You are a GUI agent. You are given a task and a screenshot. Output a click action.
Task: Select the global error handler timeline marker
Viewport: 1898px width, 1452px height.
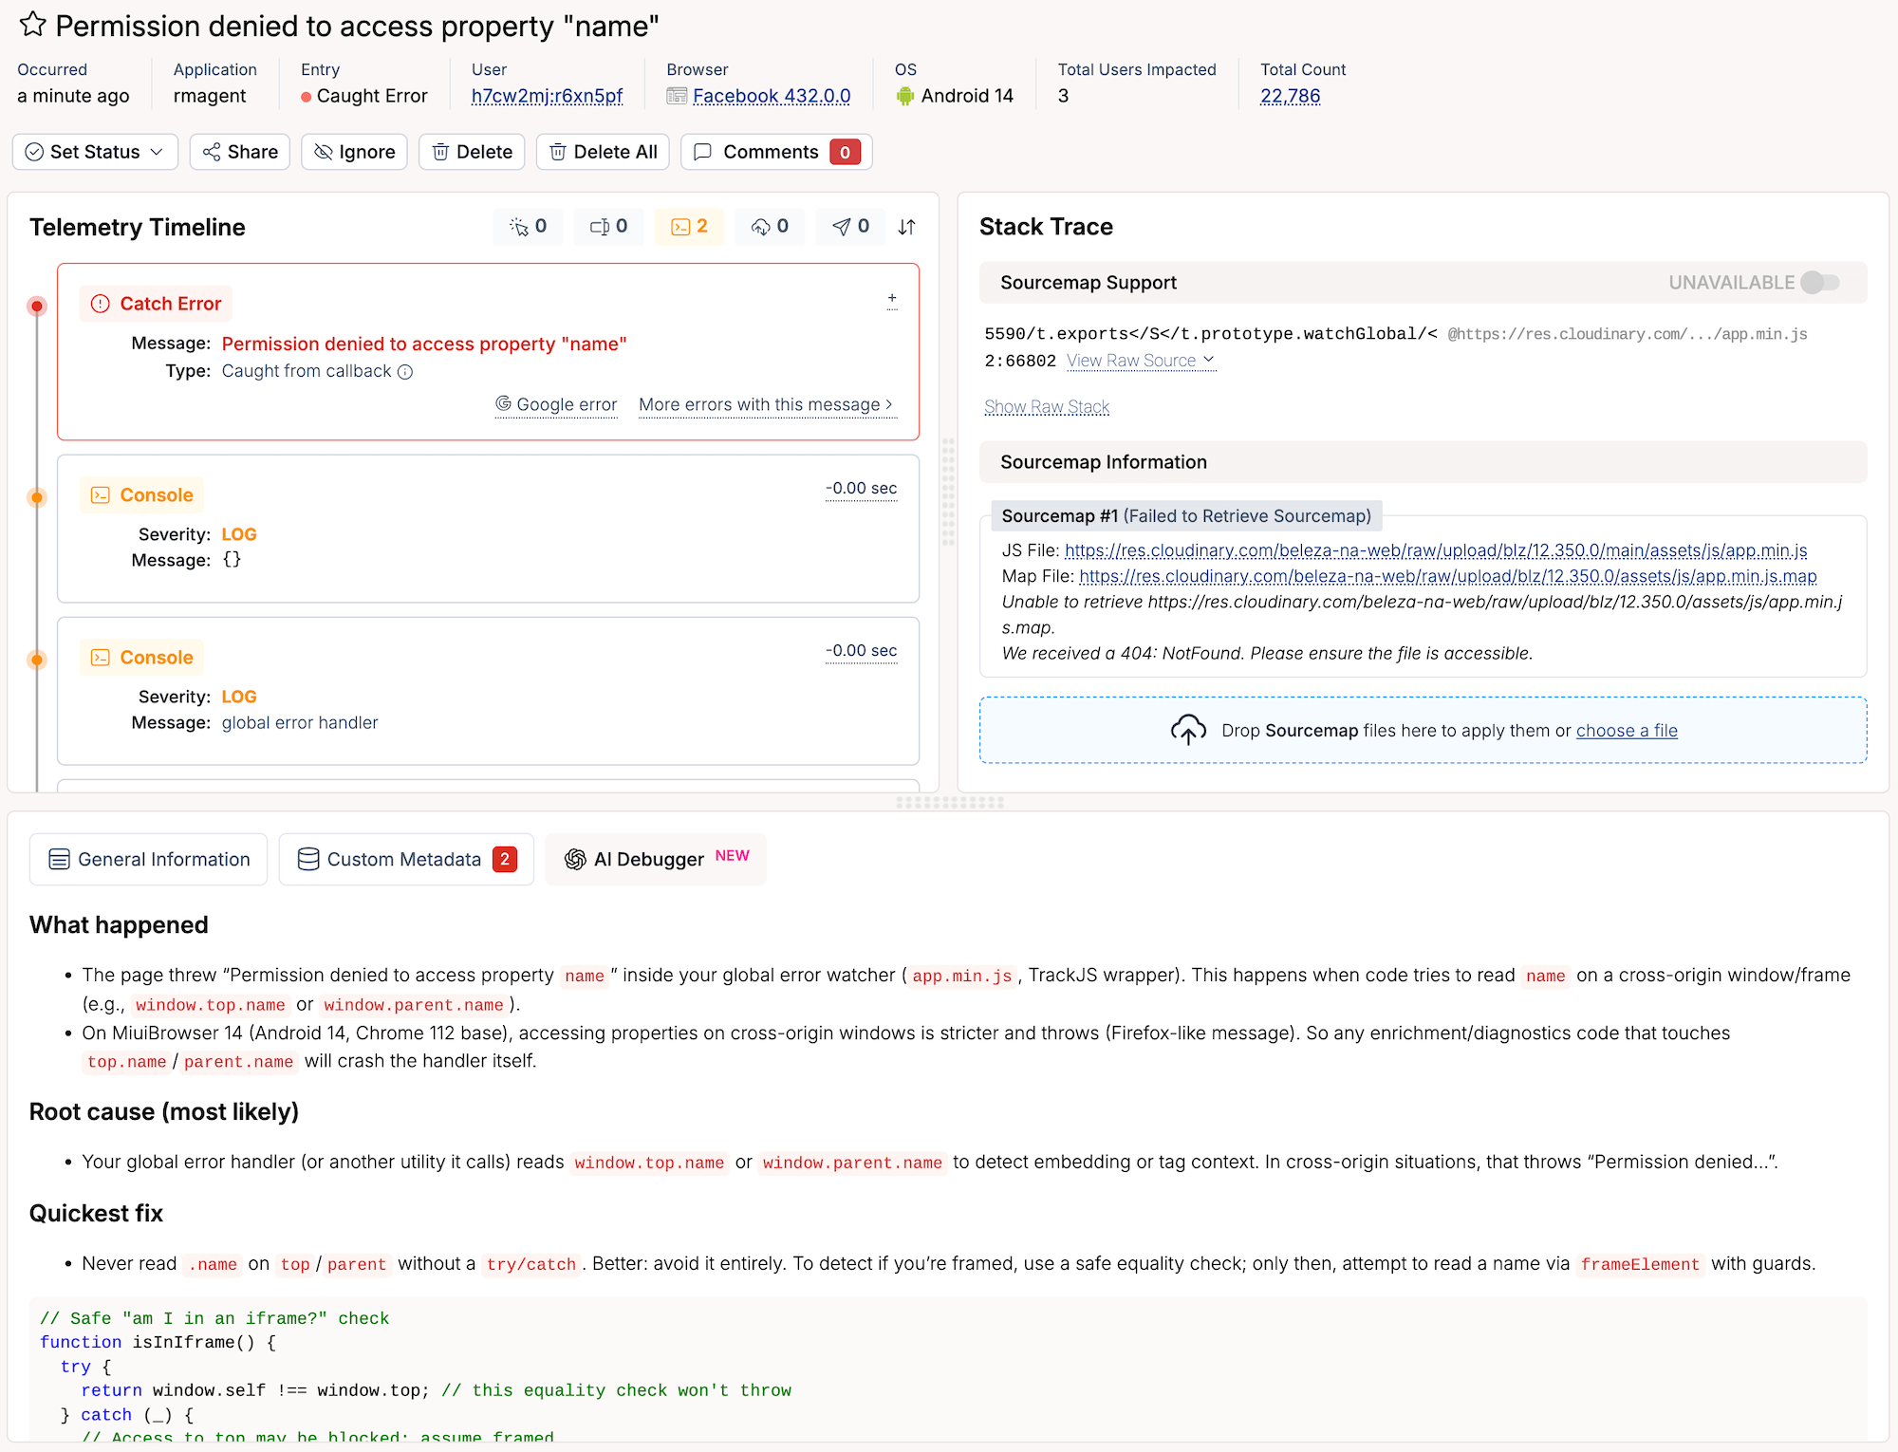37,660
